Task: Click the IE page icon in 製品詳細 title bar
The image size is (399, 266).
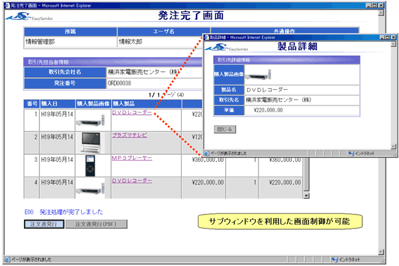Action: (206, 37)
